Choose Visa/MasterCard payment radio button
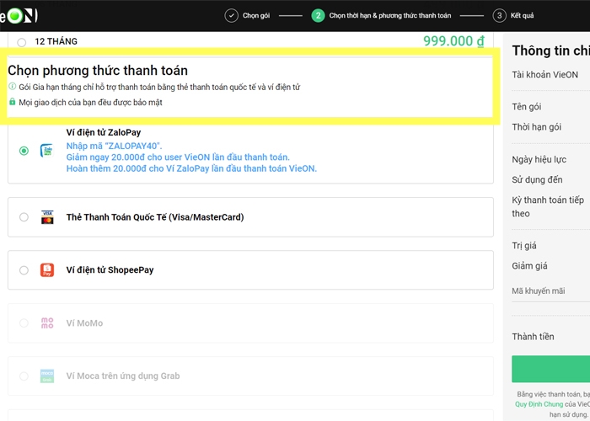The width and height of the screenshot is (590, 421). [x=24, y=217]
